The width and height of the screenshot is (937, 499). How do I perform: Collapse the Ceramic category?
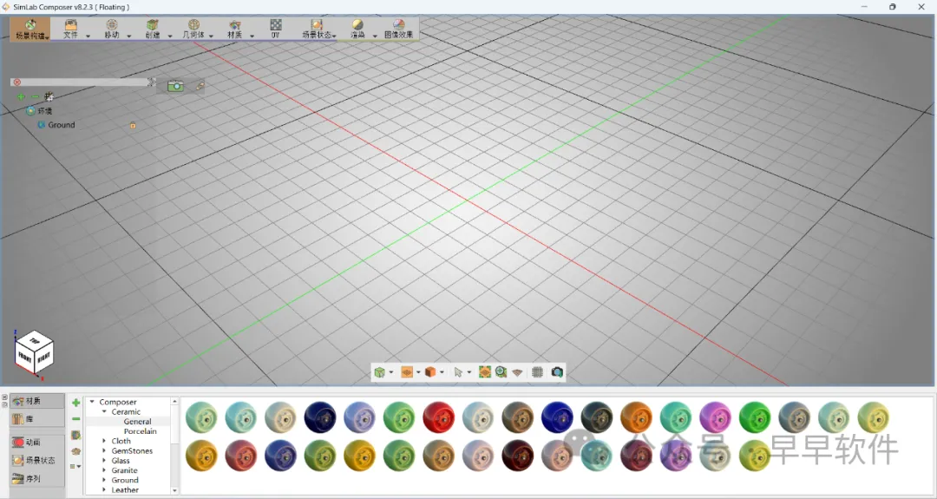point(105,411)
